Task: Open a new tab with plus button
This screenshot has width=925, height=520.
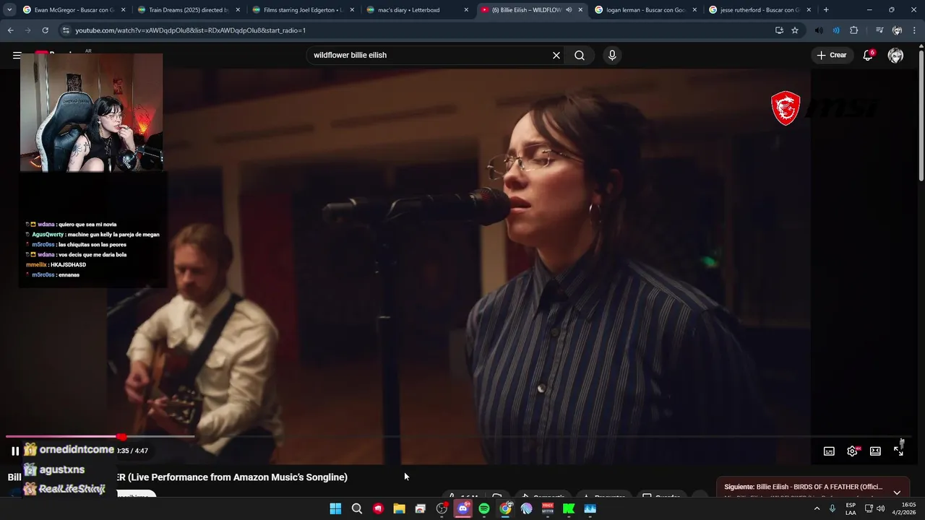Action: 826,10
